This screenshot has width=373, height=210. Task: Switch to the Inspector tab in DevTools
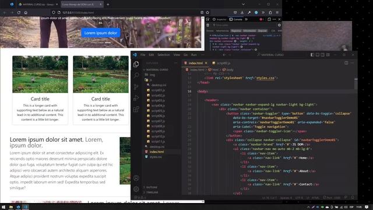click(219, 19)
